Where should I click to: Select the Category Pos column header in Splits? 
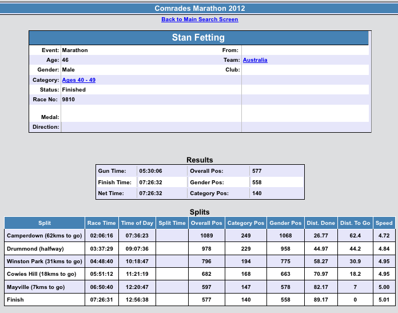[x=245, y=223]
